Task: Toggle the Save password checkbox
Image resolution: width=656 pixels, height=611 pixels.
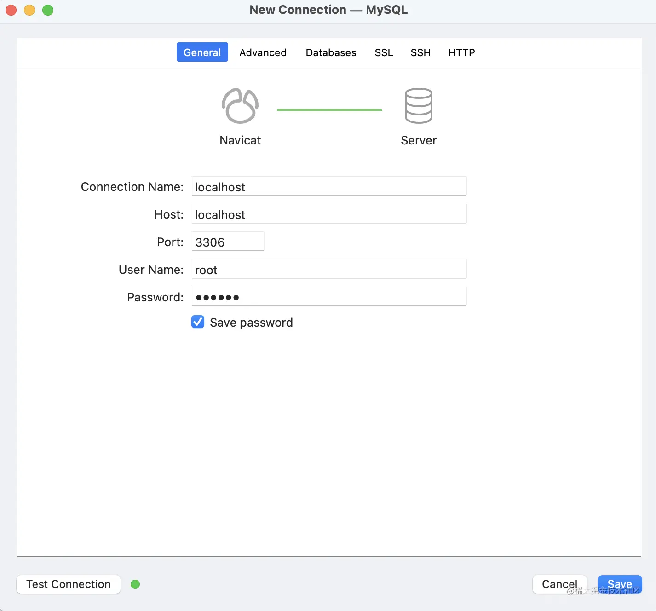Action: click(198, 322)
